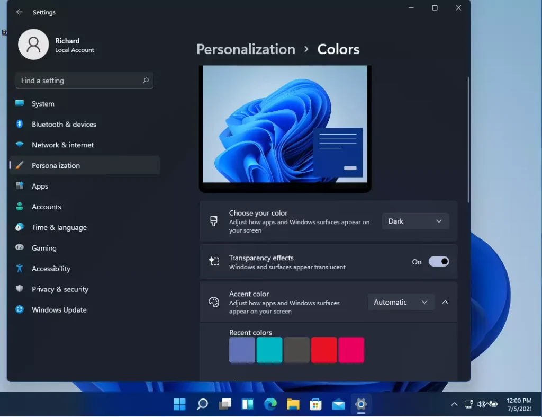Click the Time & language globe icon
Viewport: 542px width, 417px height.
pyautogui.click(x=20, y=227)
